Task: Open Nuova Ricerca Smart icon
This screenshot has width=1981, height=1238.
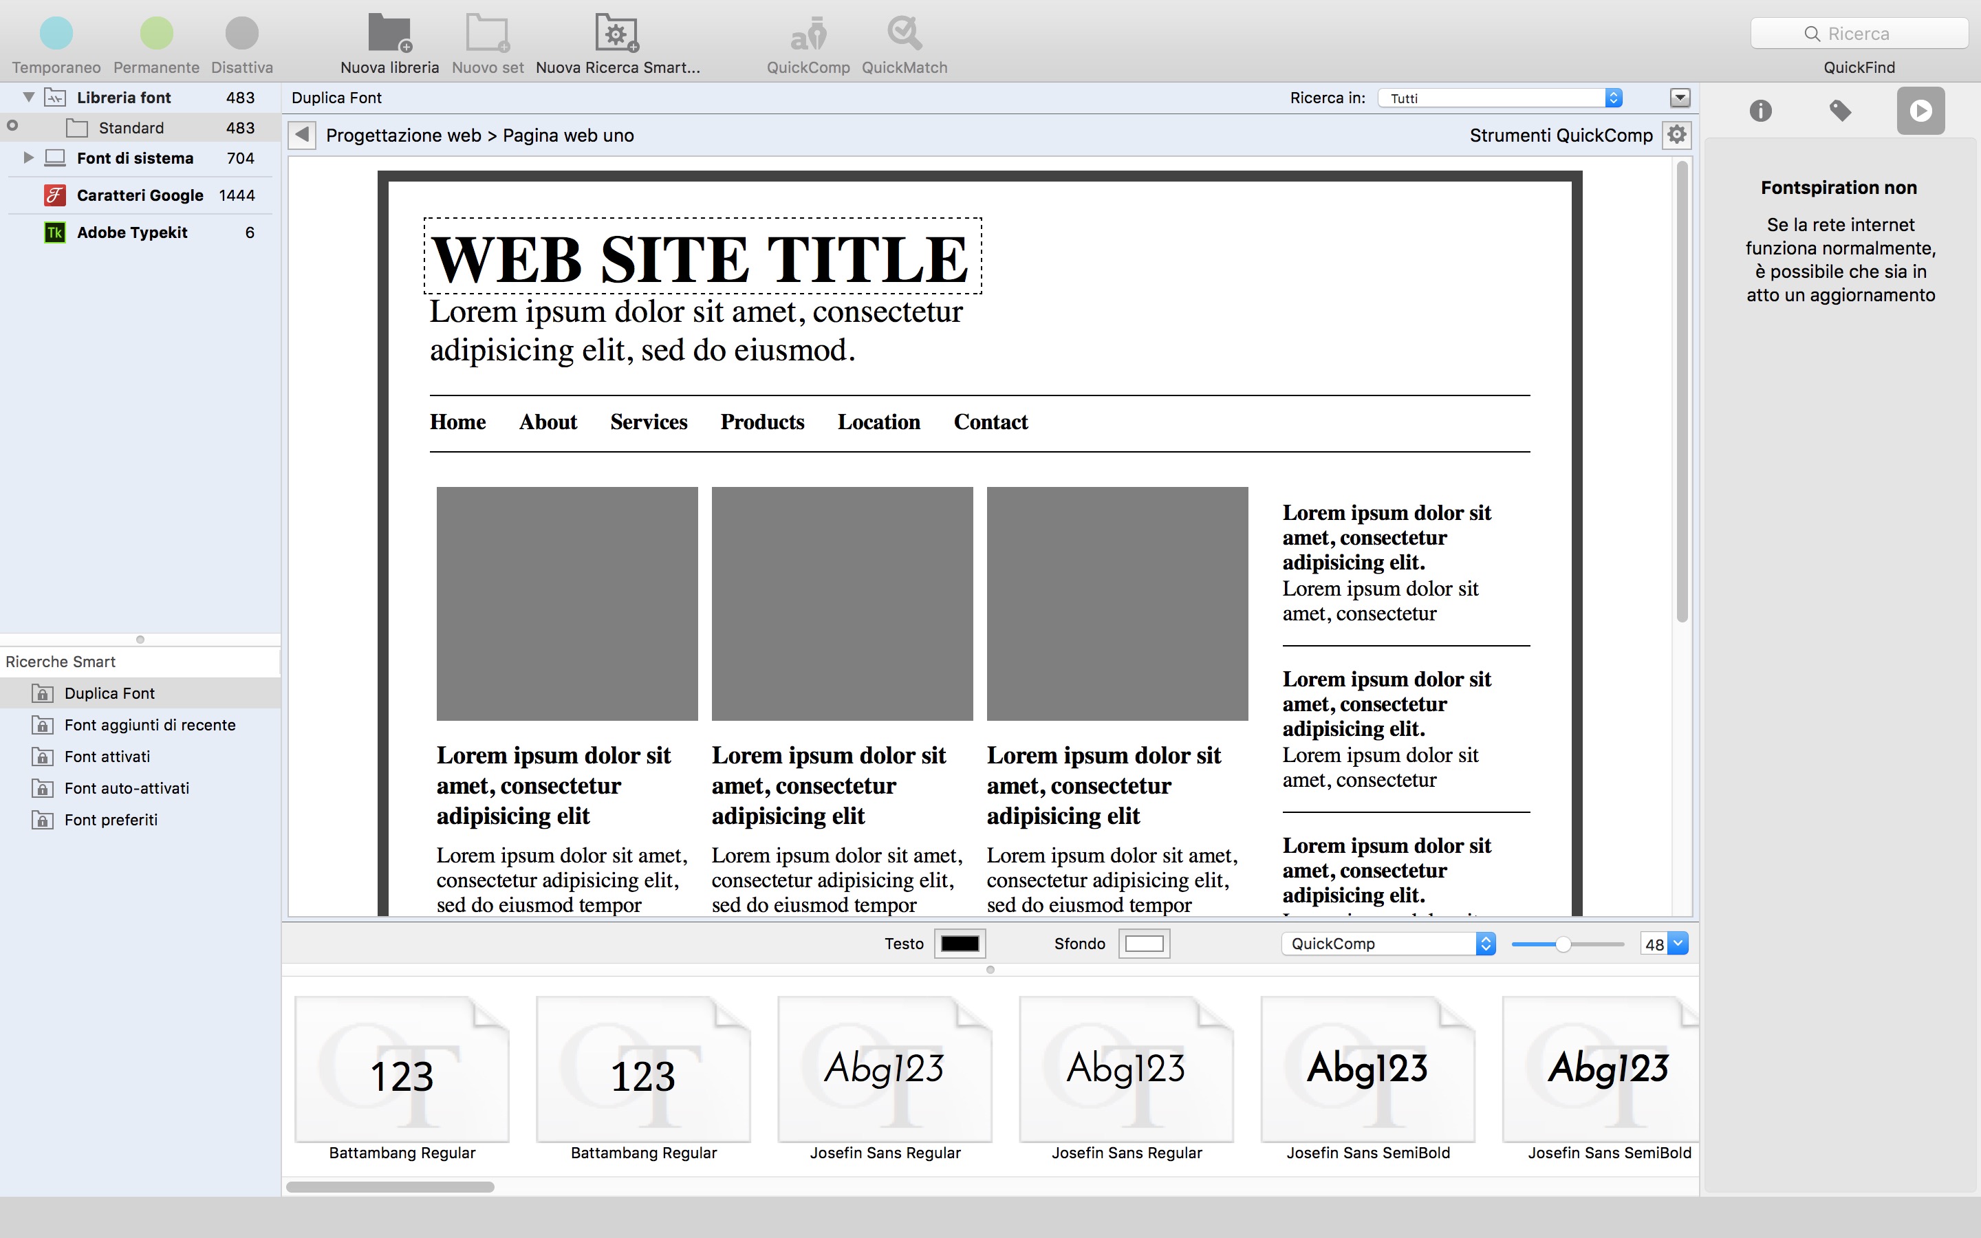Action: tap(616, 34)
